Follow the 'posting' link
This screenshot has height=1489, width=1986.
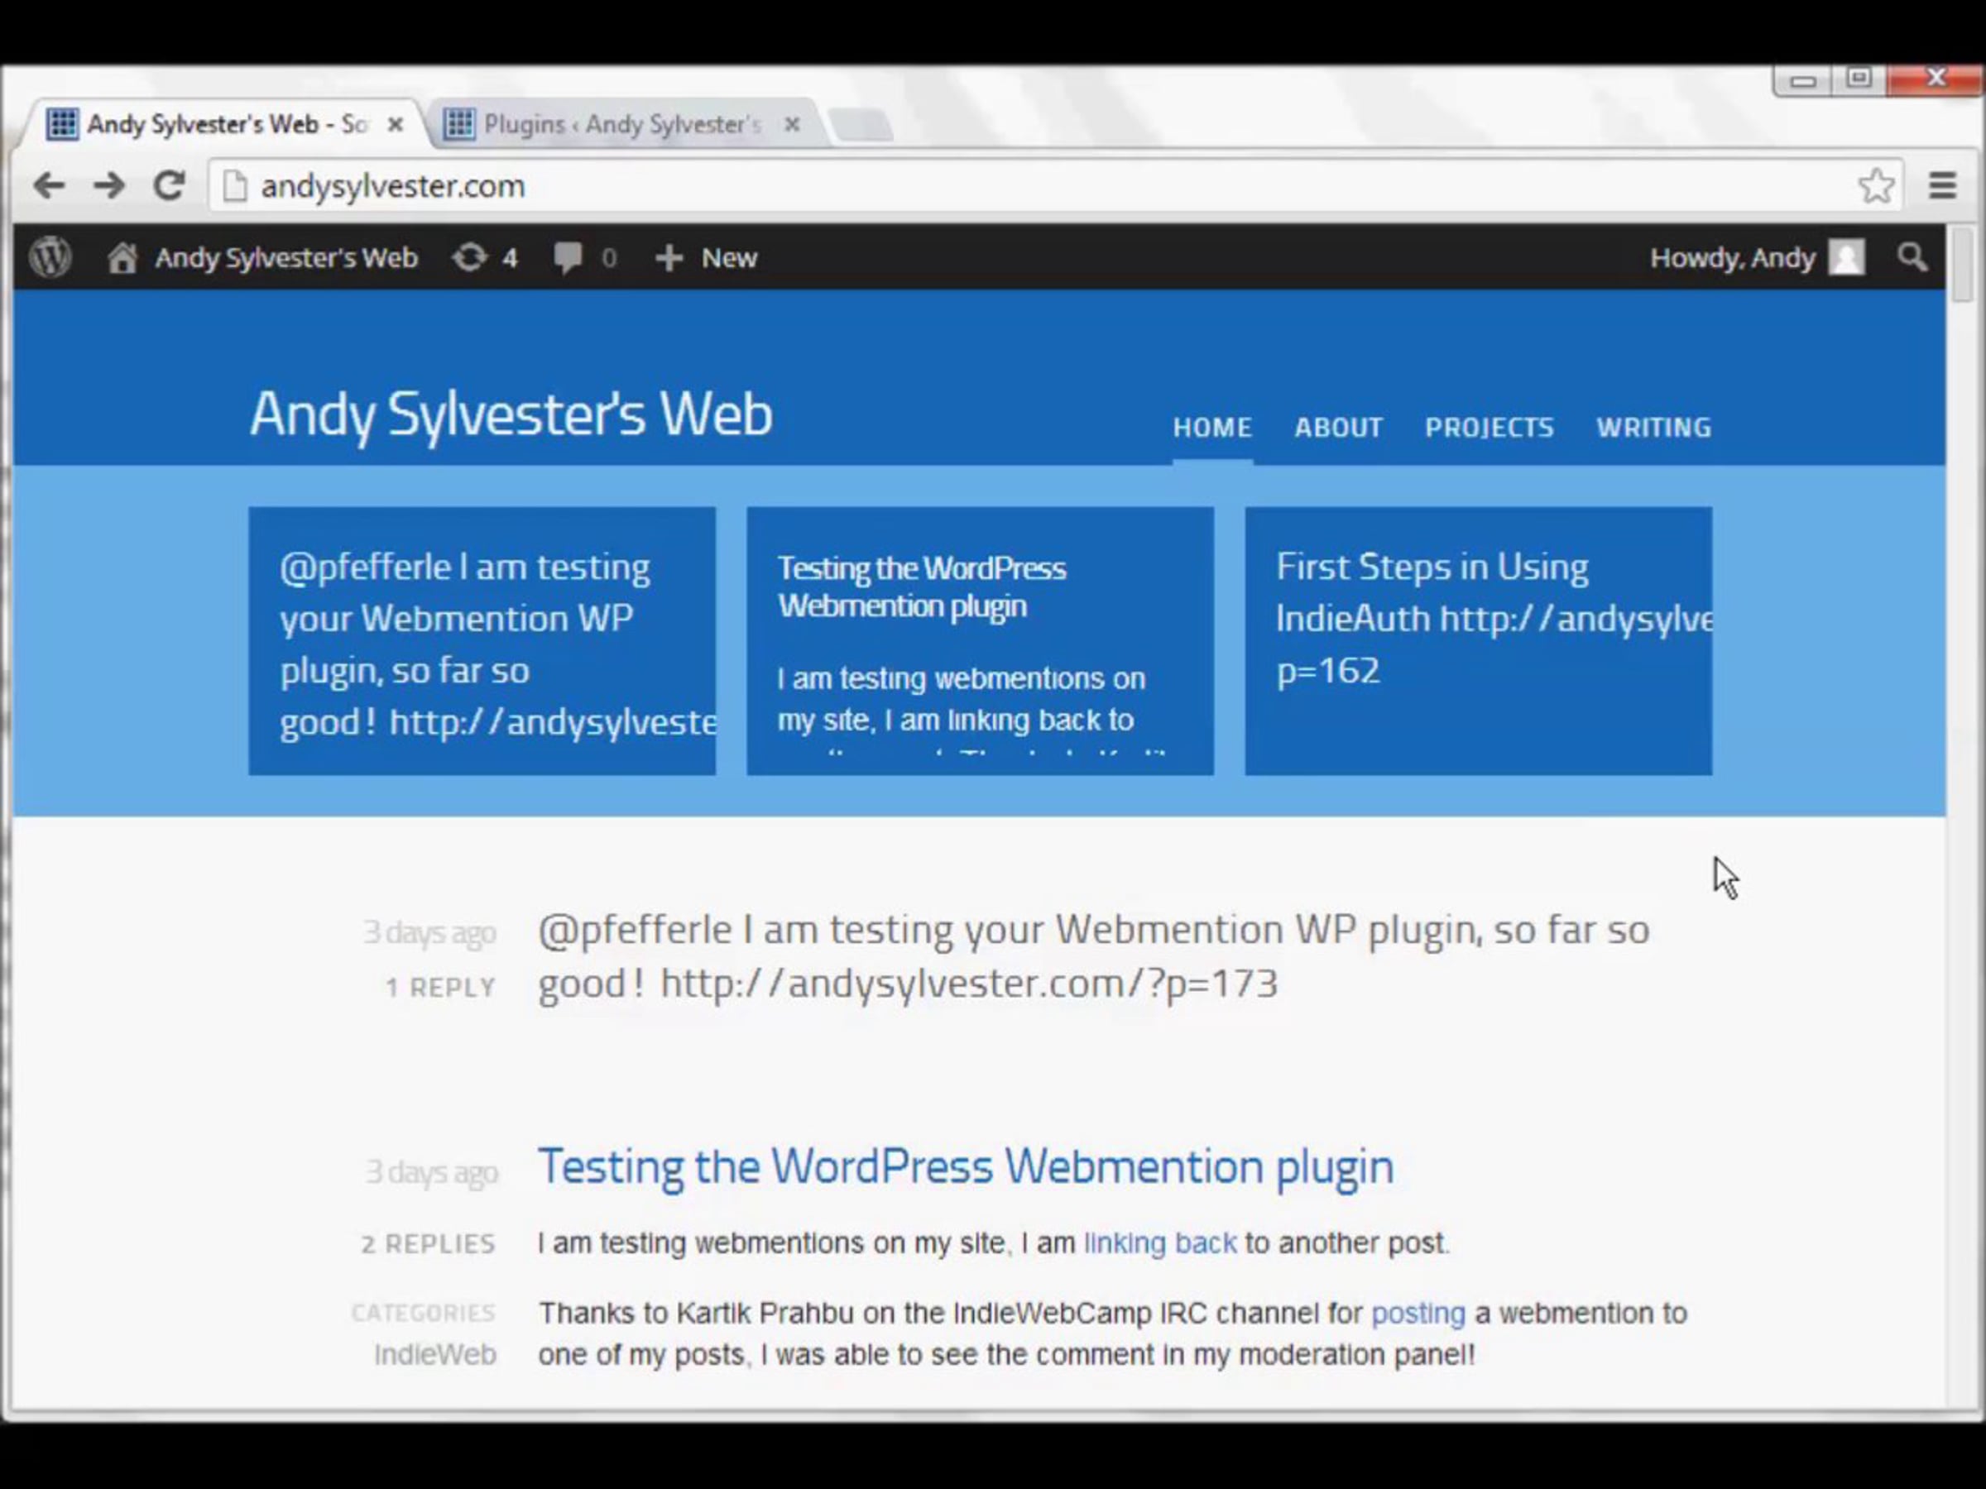click(x=1418, y=1314)
